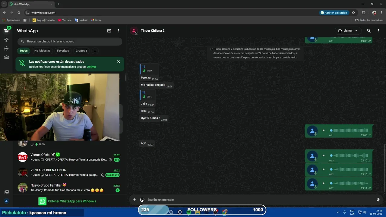Open attach plus icon in message bar
The height and width of the screenshot is (217, 386).
pyautogui.click(x=134, y=200)
